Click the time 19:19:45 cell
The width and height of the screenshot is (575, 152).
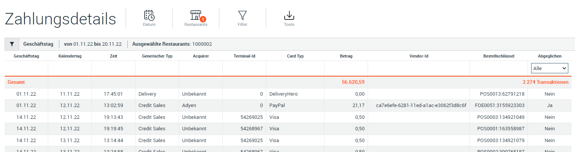coord(113,129)
